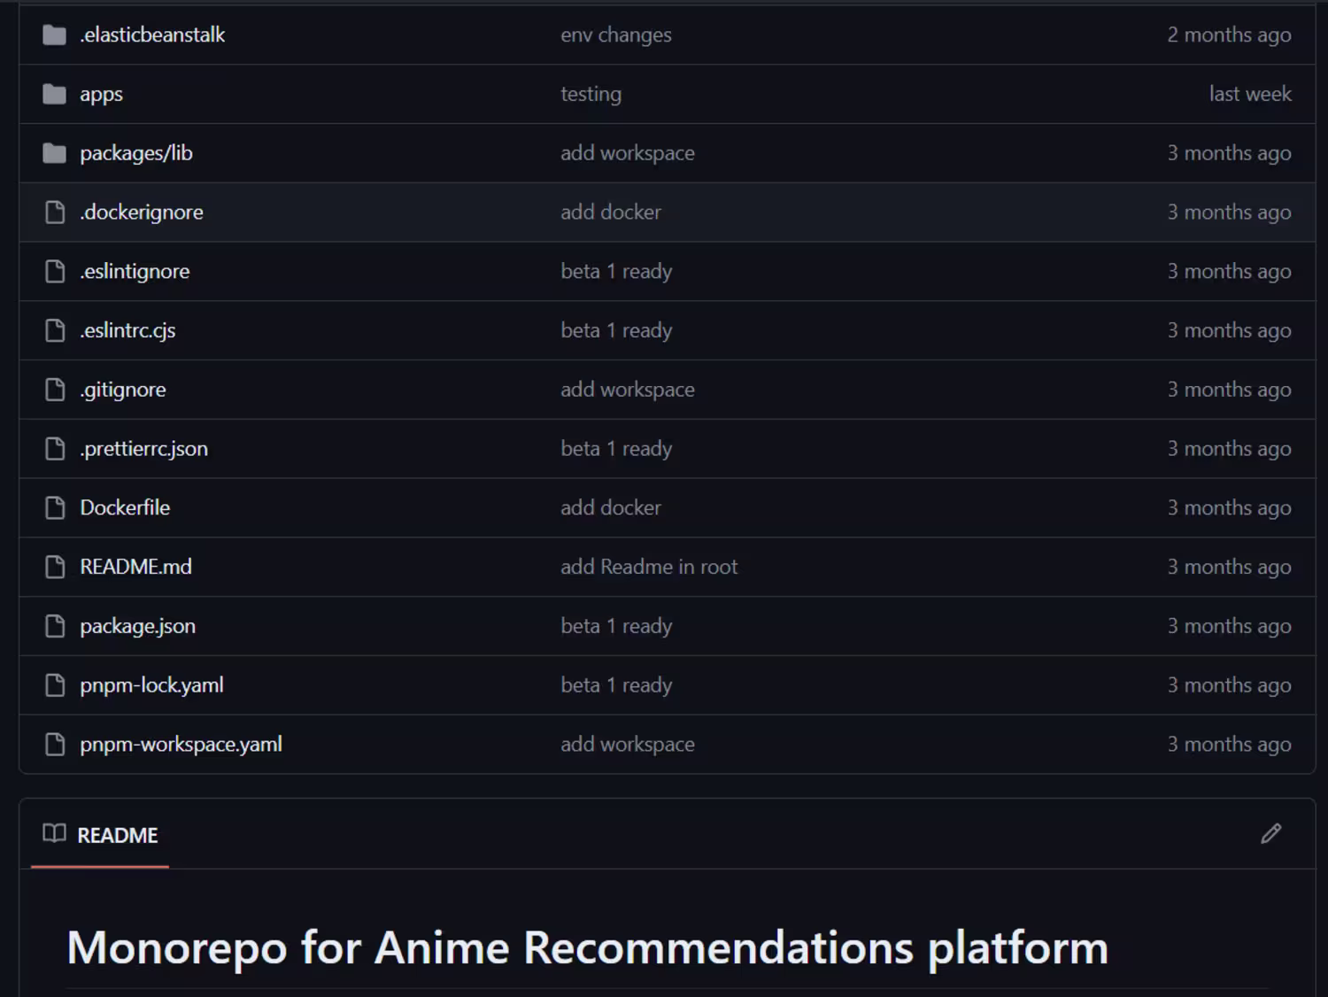The height and width of the screenshot is (997, 1328).
Task: Click the .gitignore file icon
Action: (x=55, y=390)
